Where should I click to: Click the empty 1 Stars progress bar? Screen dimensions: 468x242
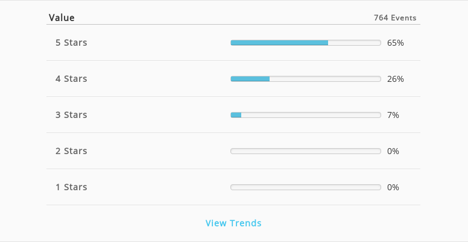click(x=306, y=187)
